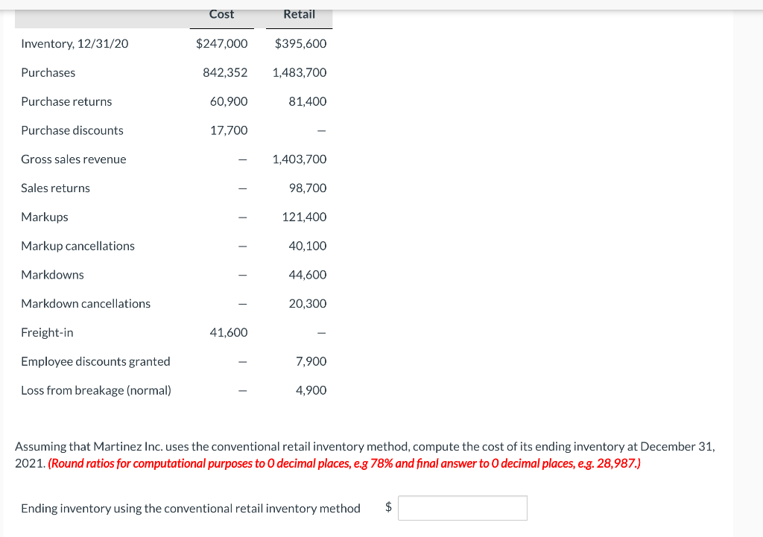Click the $395,600 retail value
763x537 pixels.
pos(299,43)
